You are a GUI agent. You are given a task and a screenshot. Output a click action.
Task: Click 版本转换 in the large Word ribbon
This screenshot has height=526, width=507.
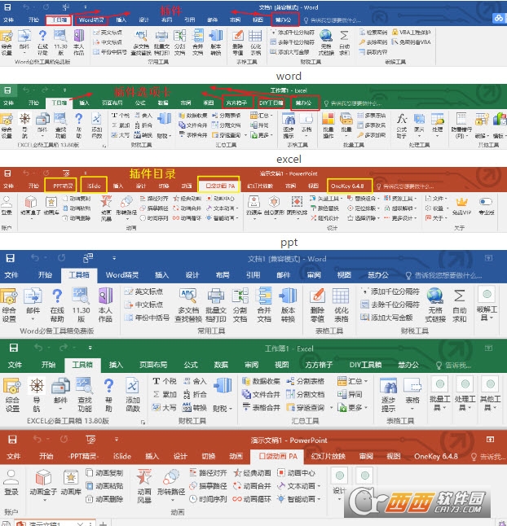288,305
